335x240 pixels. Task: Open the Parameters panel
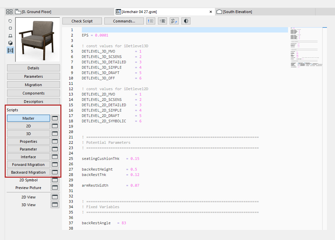coord(33,76)
